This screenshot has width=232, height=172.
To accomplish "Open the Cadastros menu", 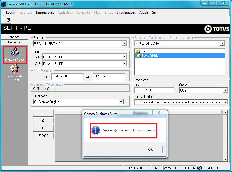I will click(x=65, y=12).
